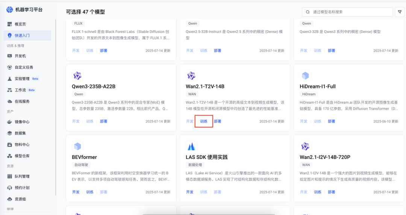Screen dimensions: 406x215
Task: Click 部署 on Wan2.1-I2V-14B-720P card
Action: (332, 192)
